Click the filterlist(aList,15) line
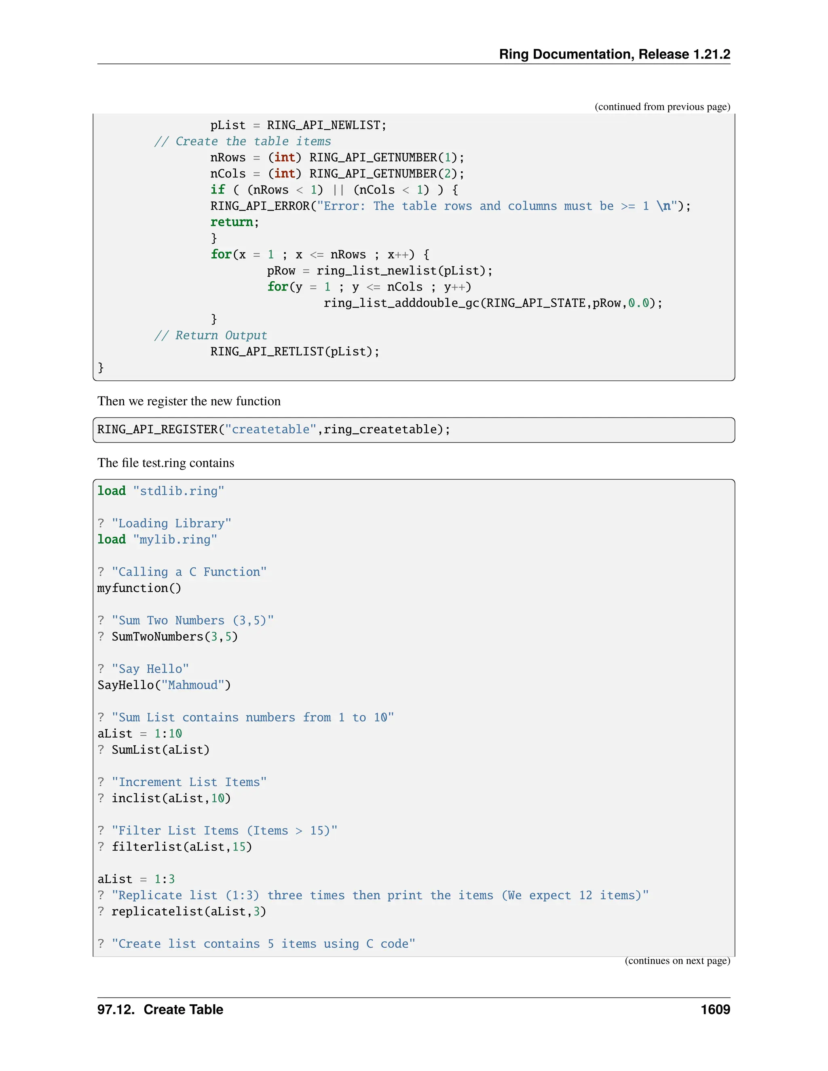 tap(182, 847)
